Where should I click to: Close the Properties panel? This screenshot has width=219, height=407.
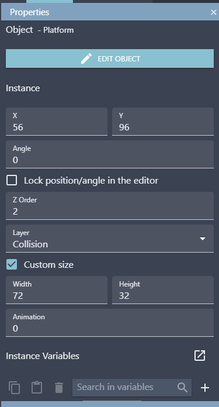[x=213, y=12]
